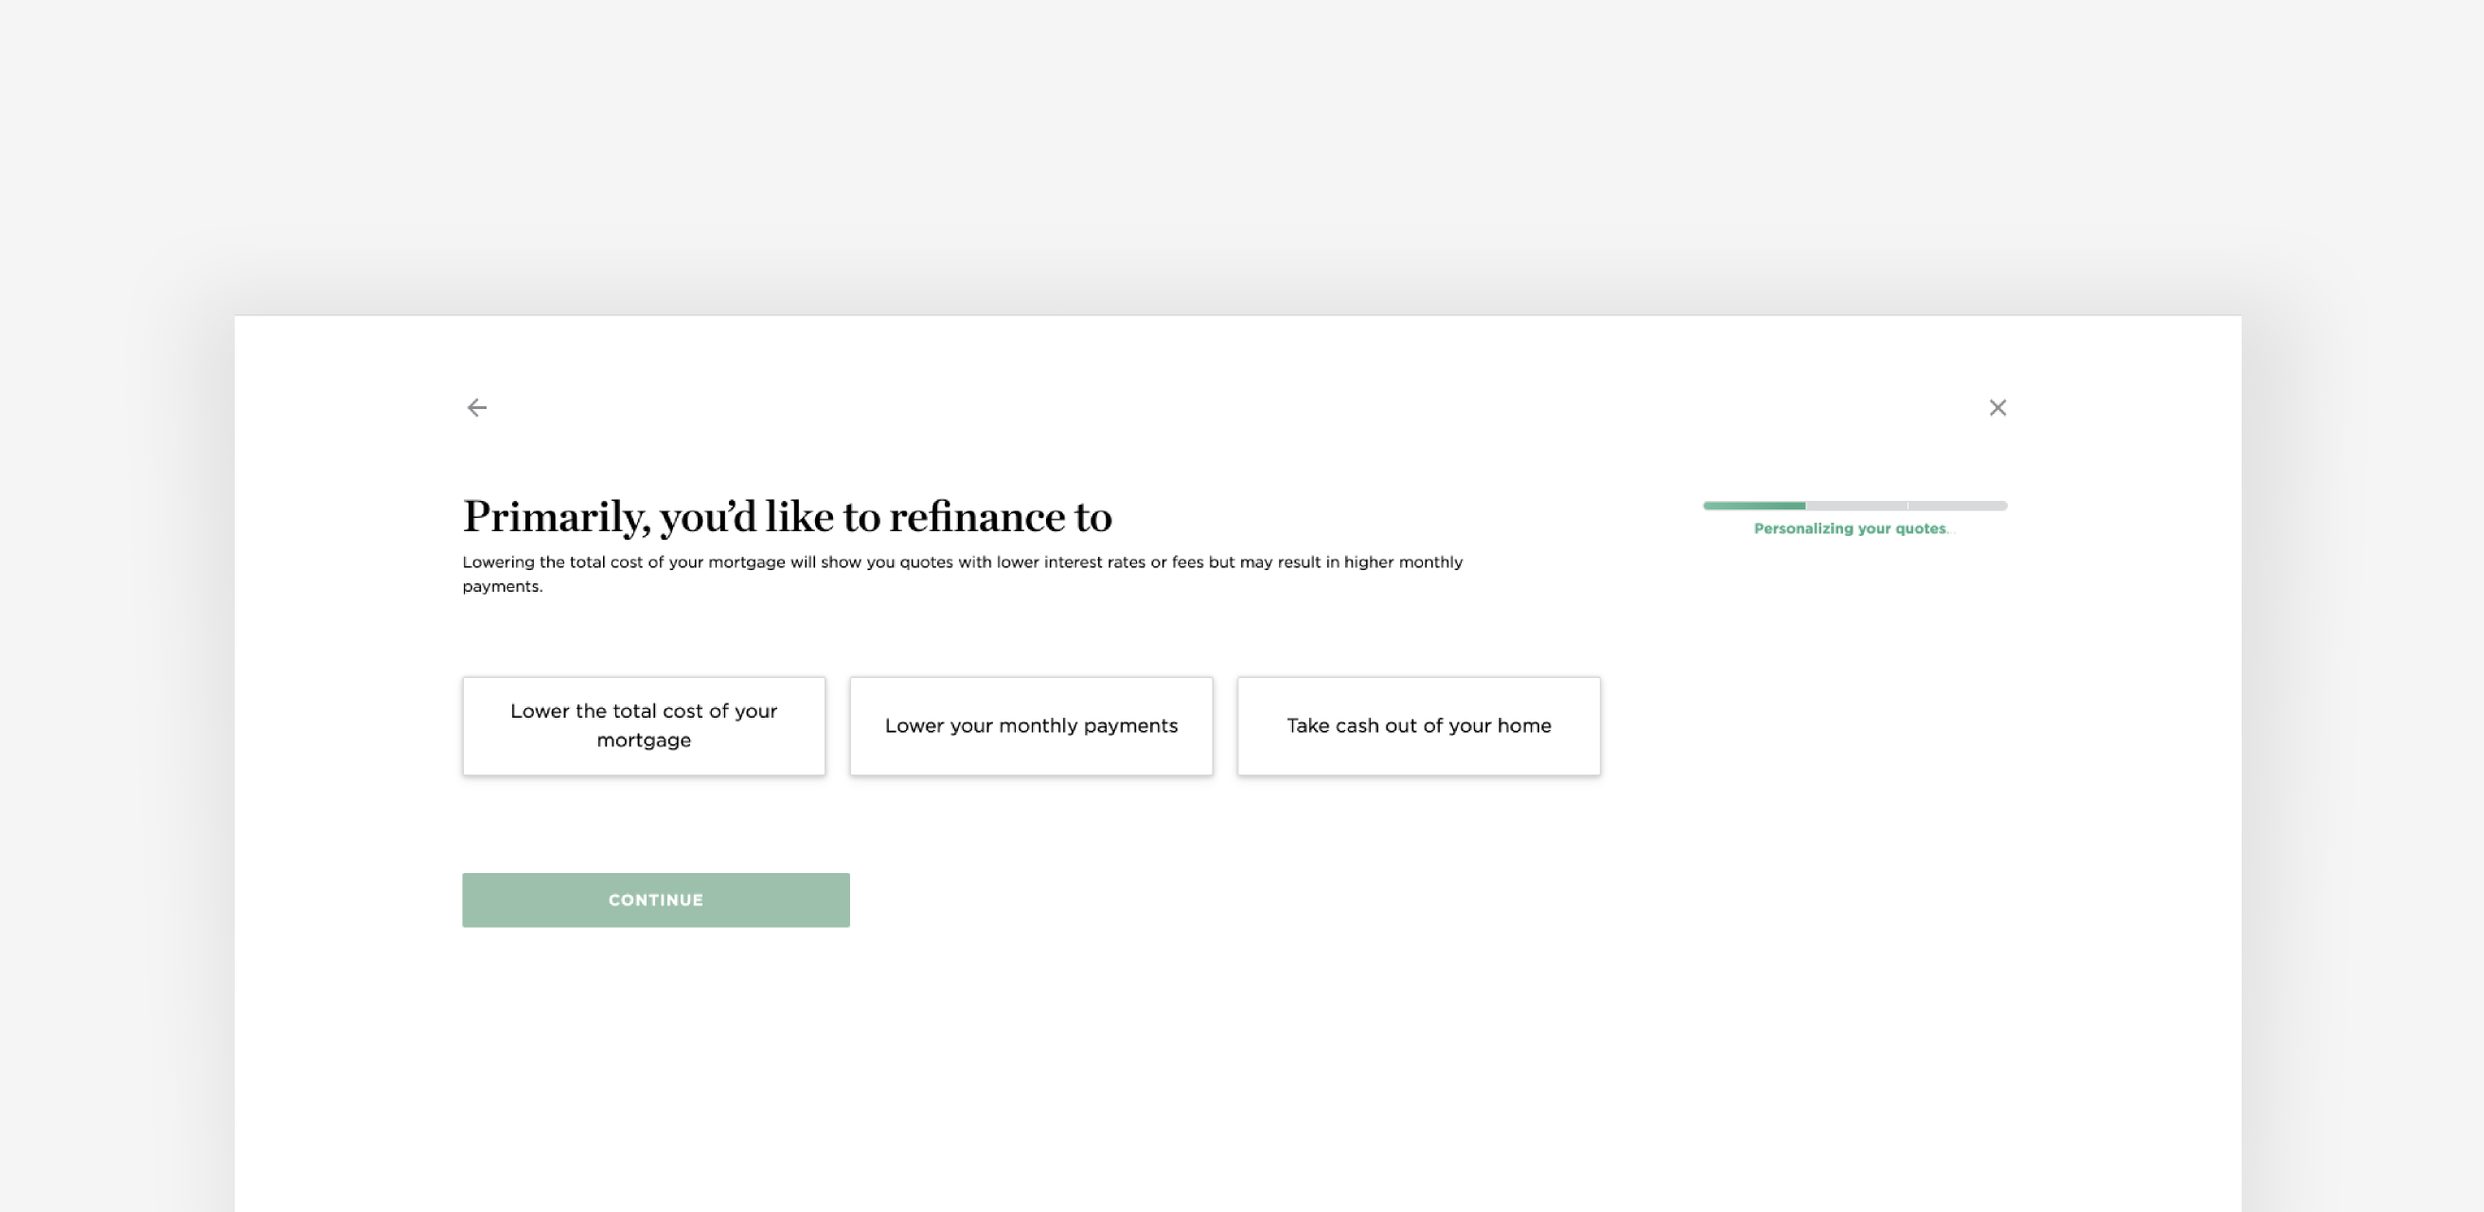Pick "Take cash out of your home"

[x=1418, y=726]
